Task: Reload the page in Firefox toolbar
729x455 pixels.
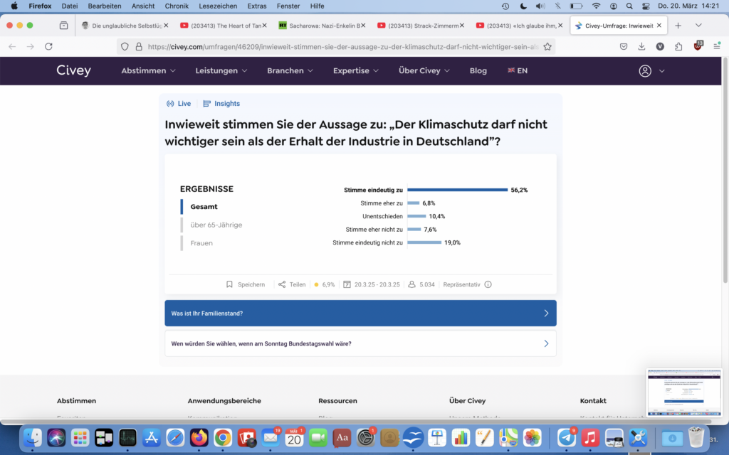Action: (48, 46)
